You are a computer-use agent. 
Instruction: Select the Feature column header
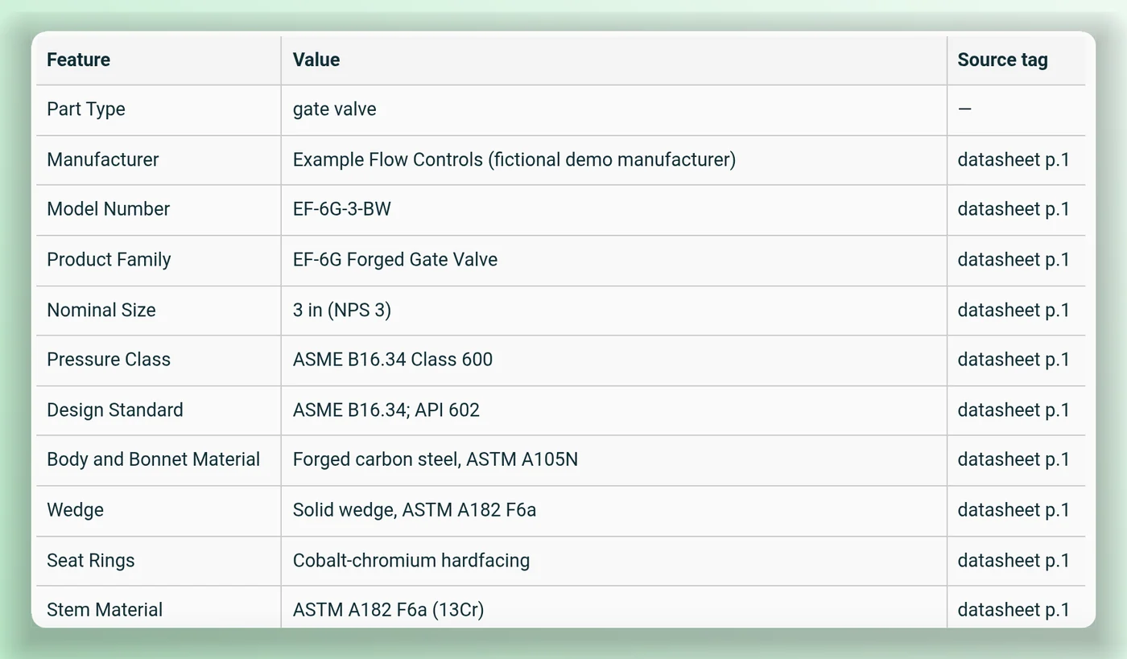(x=159, y=60)
